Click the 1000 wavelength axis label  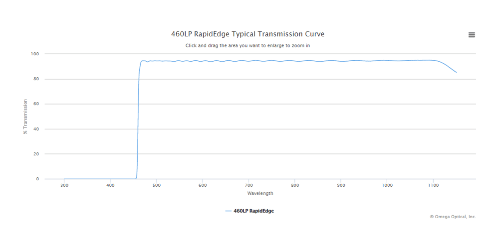tap(387, 185)
